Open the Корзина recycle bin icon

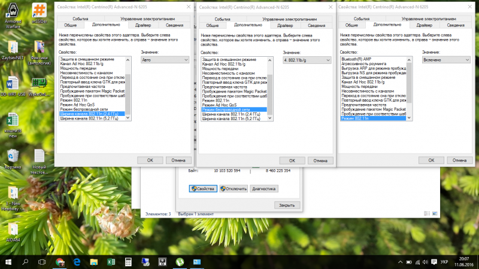coord(13,157)
